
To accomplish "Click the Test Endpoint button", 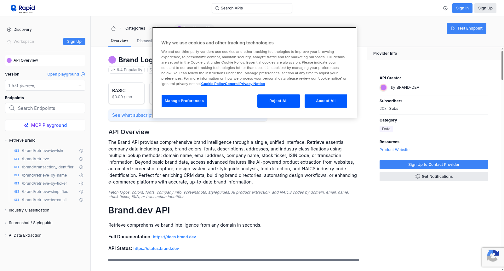I will point(467,28).
